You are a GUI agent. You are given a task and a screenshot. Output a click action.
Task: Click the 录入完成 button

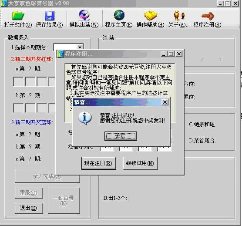click(x=47, y=176)
